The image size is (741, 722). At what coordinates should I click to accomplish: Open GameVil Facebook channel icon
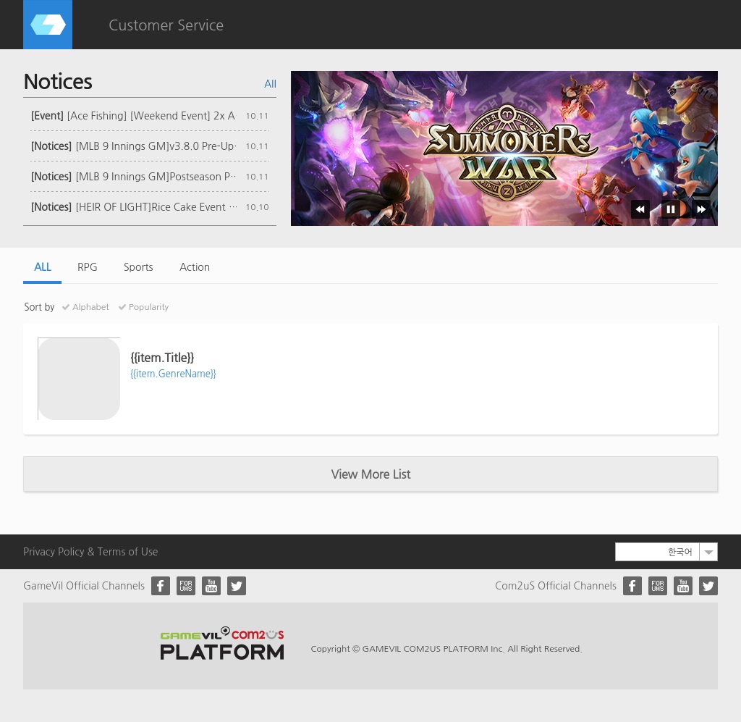(x=161, y=586)
